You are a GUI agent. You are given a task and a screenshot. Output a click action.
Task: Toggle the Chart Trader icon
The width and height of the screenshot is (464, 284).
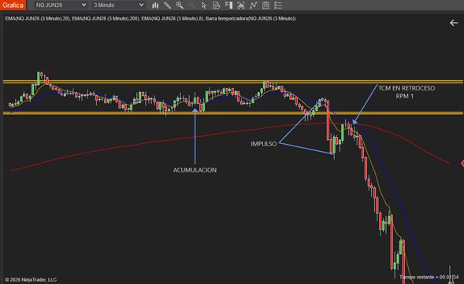click(x=228, y=5)
